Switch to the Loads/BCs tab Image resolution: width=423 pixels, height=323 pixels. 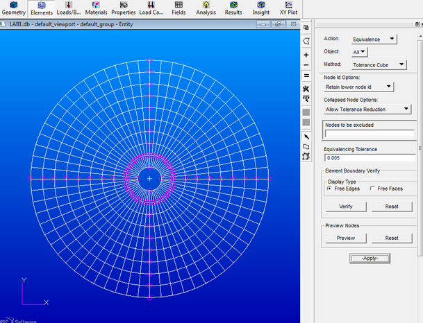[68, 8]
